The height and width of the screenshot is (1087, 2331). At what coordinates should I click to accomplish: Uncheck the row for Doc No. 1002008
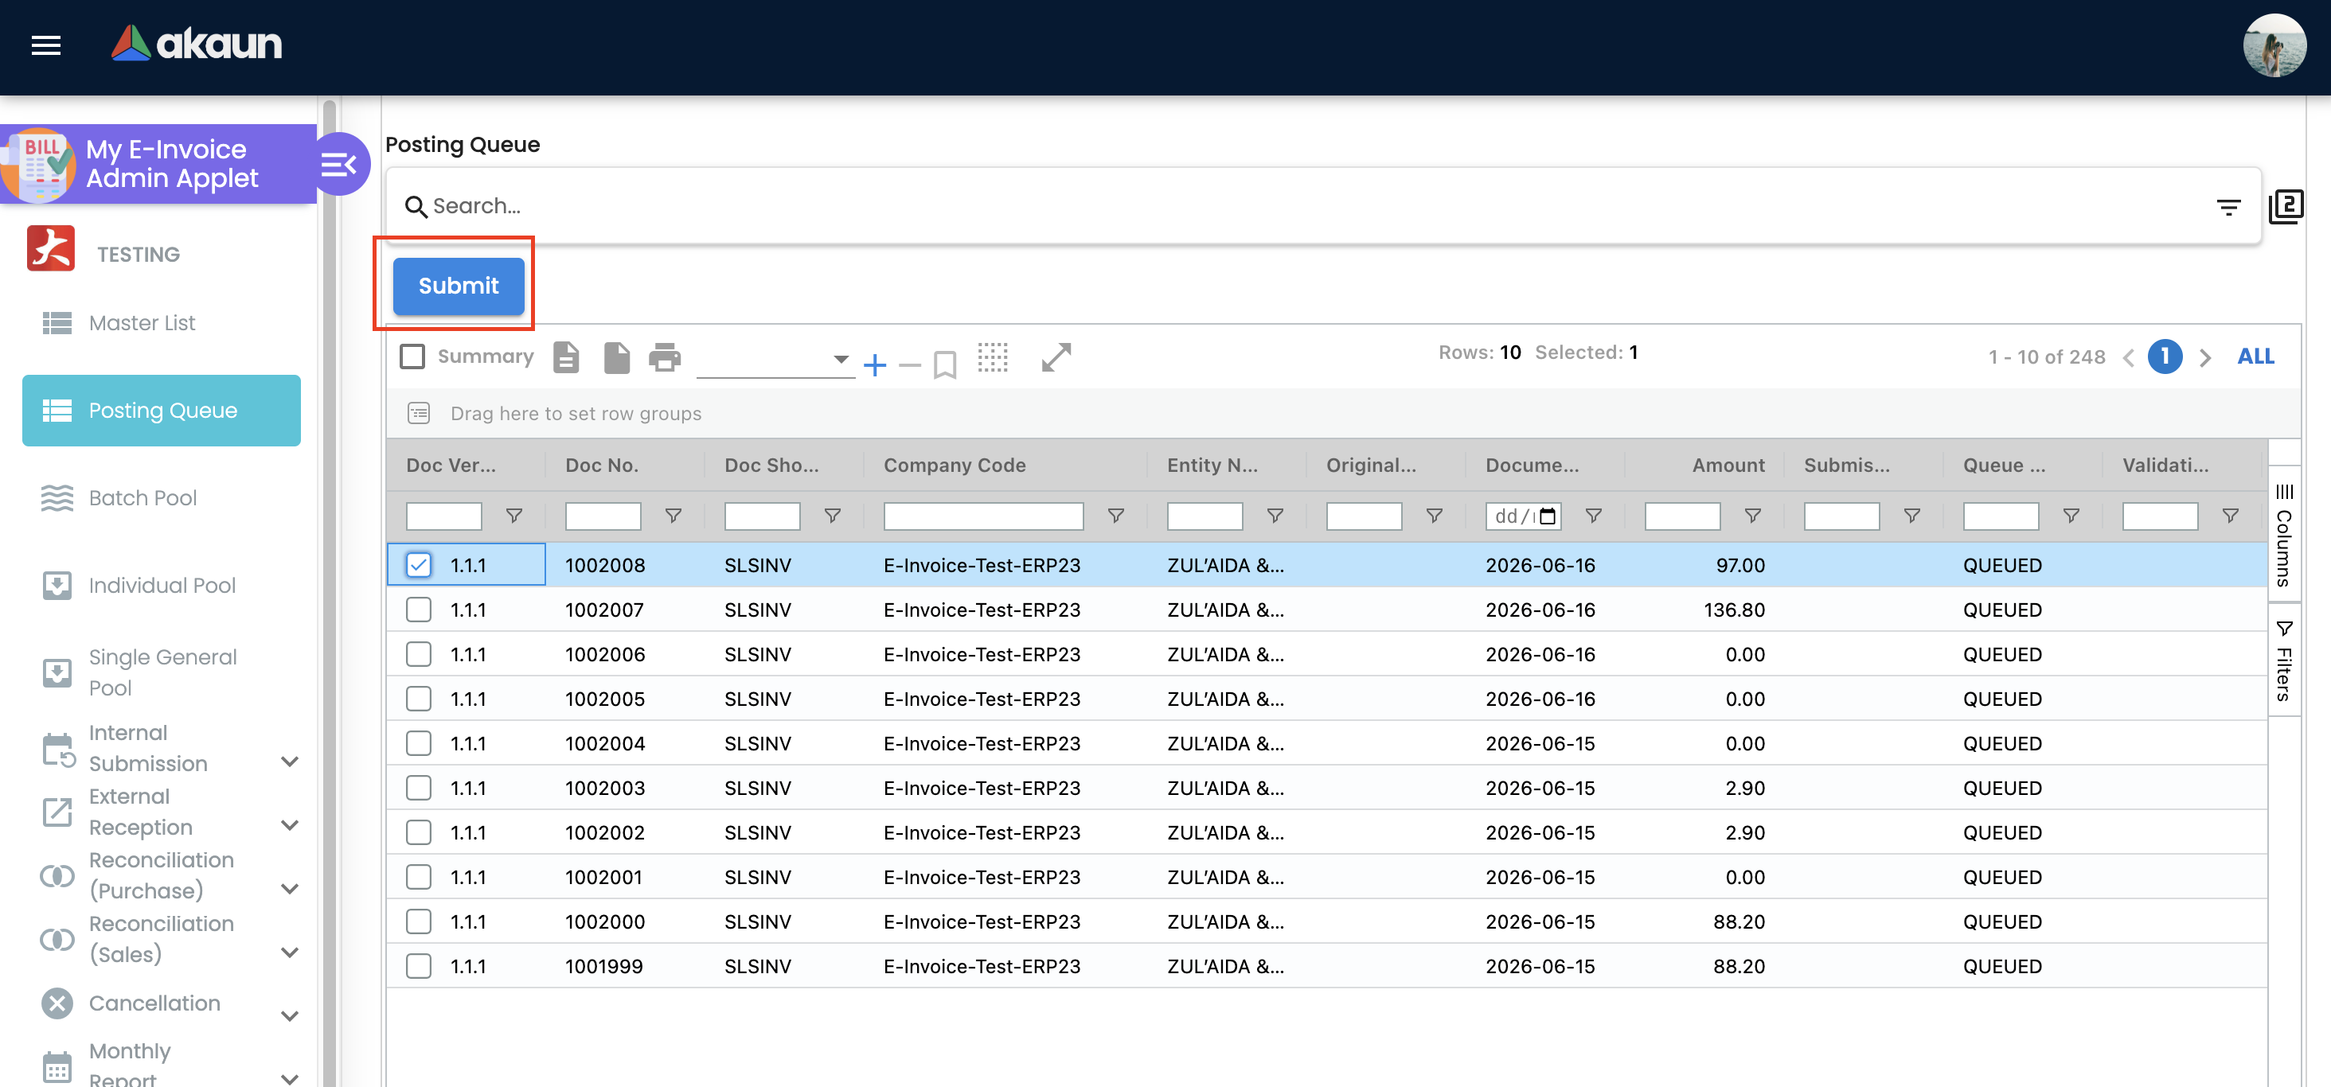(418, 565)
